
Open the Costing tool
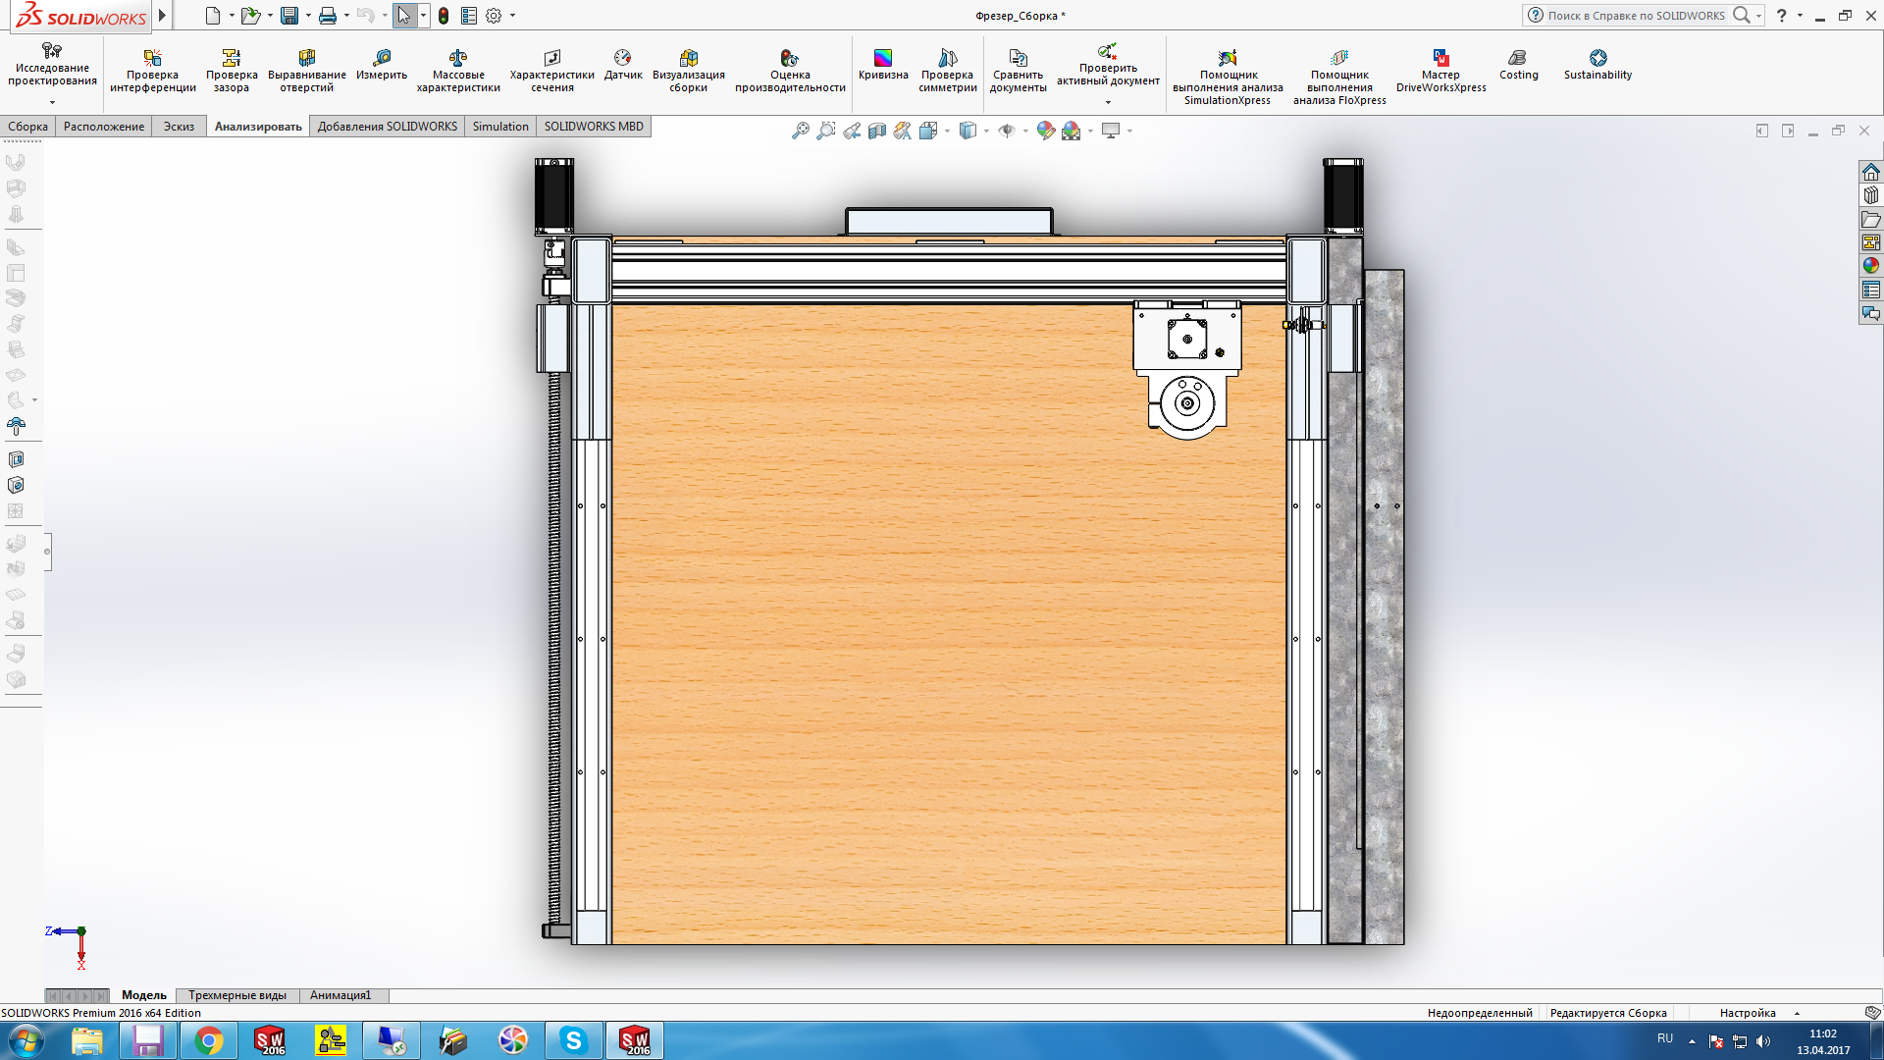1518,65
